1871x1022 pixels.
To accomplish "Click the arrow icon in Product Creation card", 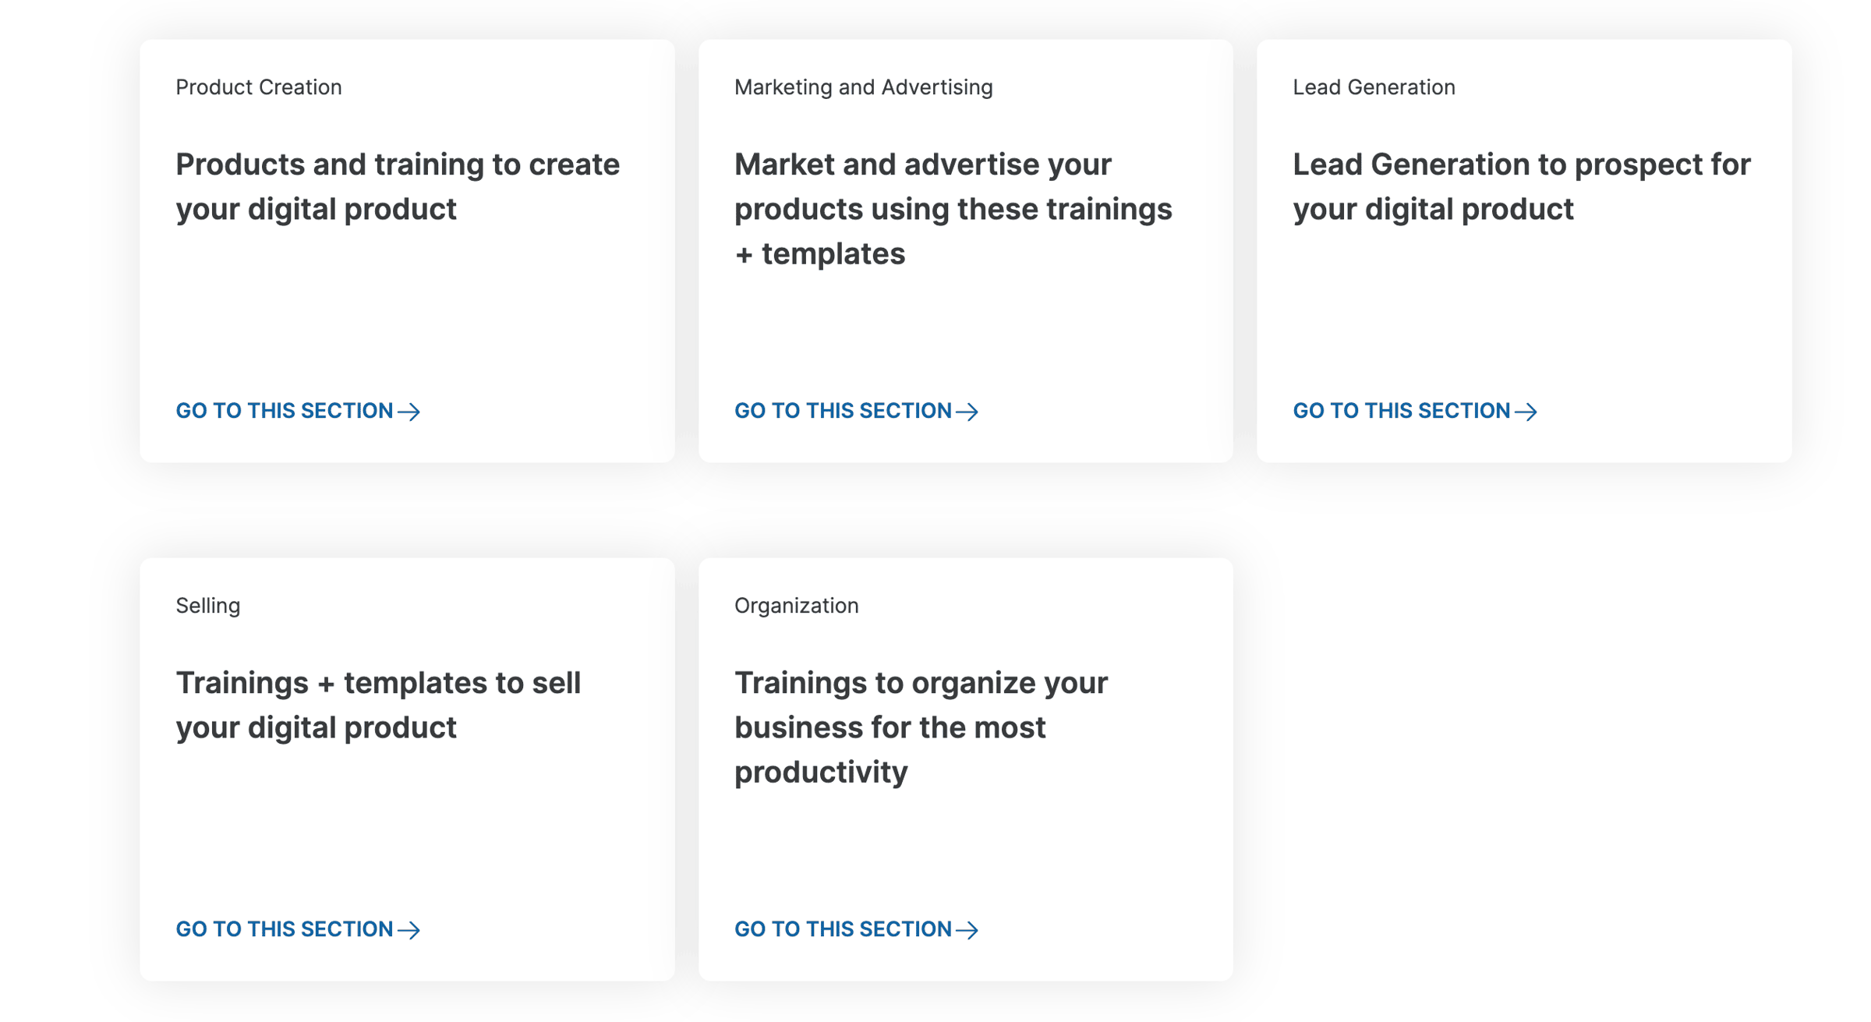I will click(409, 412).
